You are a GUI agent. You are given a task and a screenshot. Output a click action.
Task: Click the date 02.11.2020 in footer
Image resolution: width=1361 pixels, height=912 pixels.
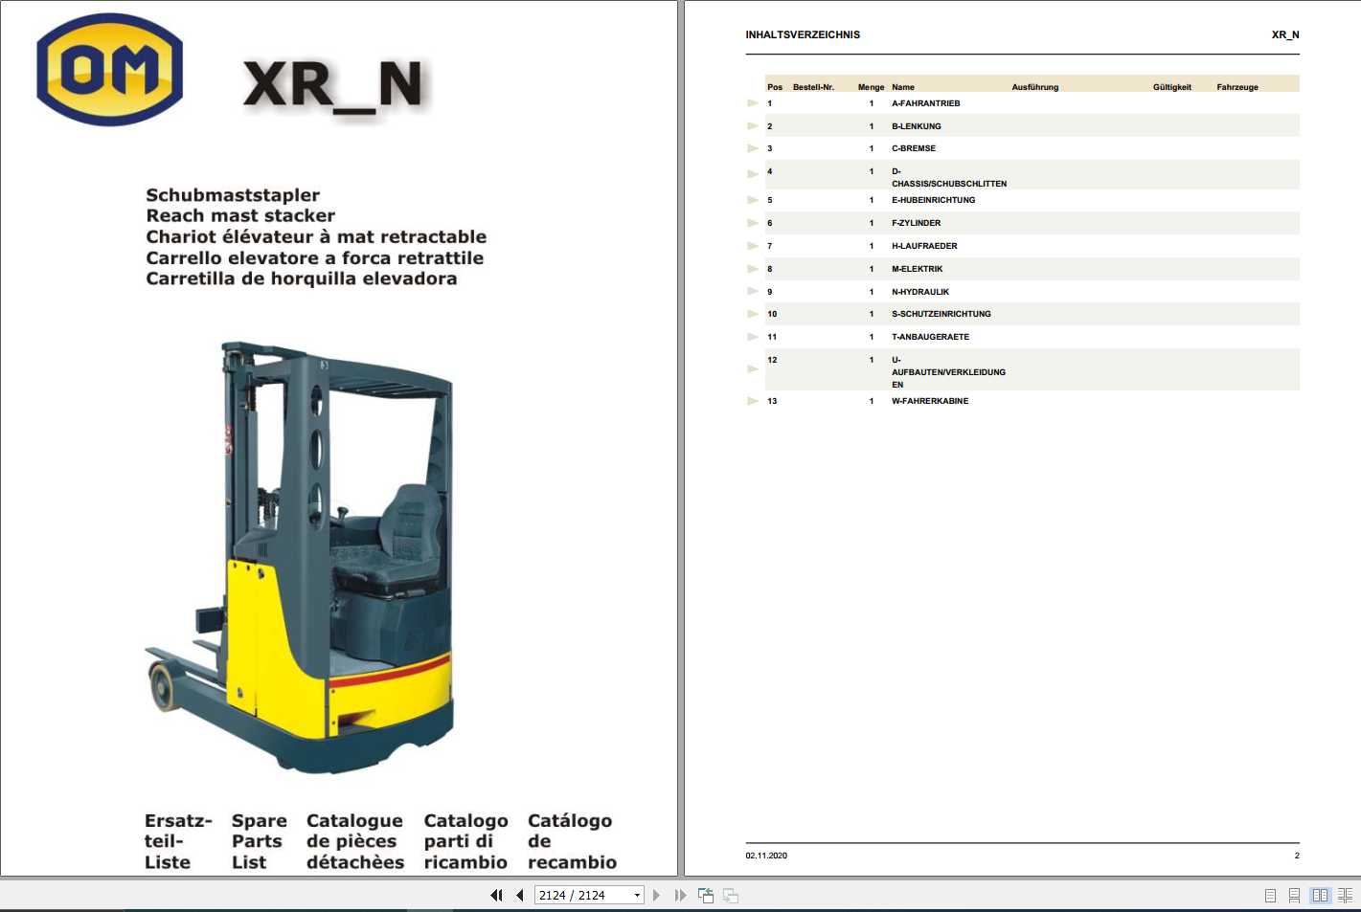[766, 856]
